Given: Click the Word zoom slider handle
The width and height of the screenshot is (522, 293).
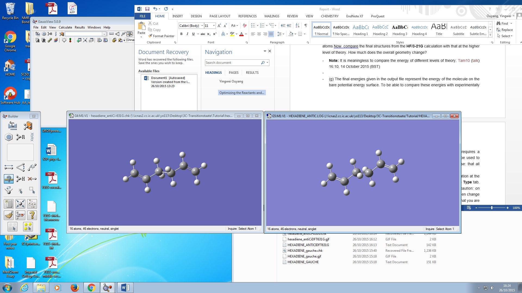Looking at the screenshot, I should pyautogui.click(x=492, y=208).
